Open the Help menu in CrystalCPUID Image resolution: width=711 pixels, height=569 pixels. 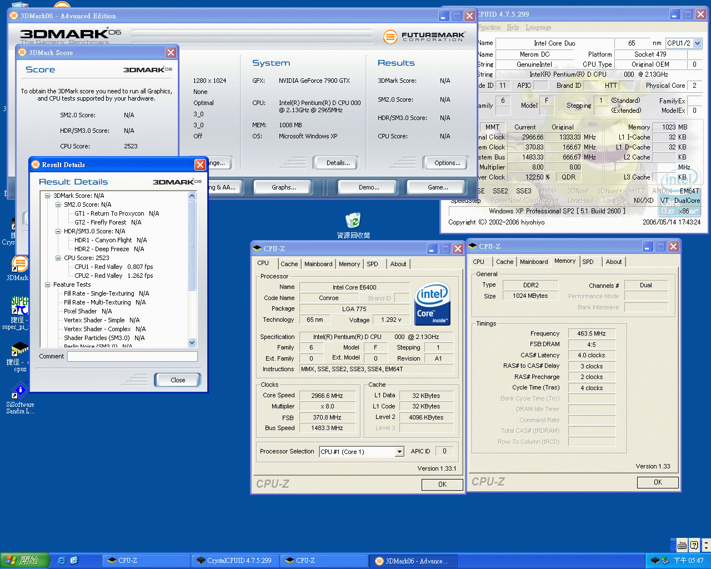click(513, 27)
